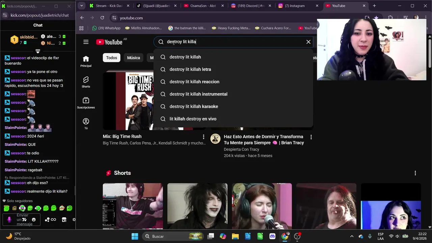Open Chrome apps grid in bookmarks bar
The image size is (432, 243).
[x=81, y=28]
